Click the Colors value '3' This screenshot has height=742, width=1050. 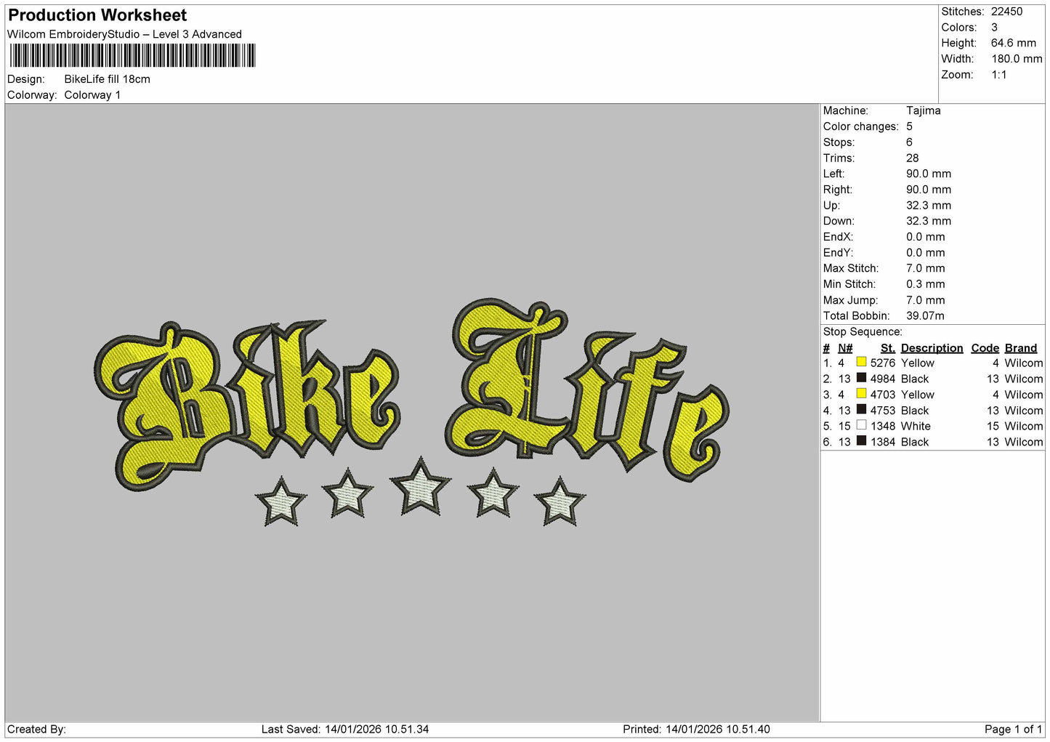[x=994, y=28]
